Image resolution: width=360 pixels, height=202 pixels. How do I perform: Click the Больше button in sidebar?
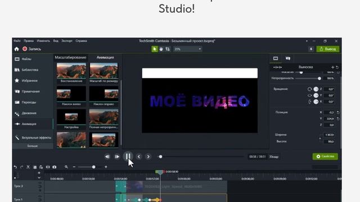click(x=33, y=146)
